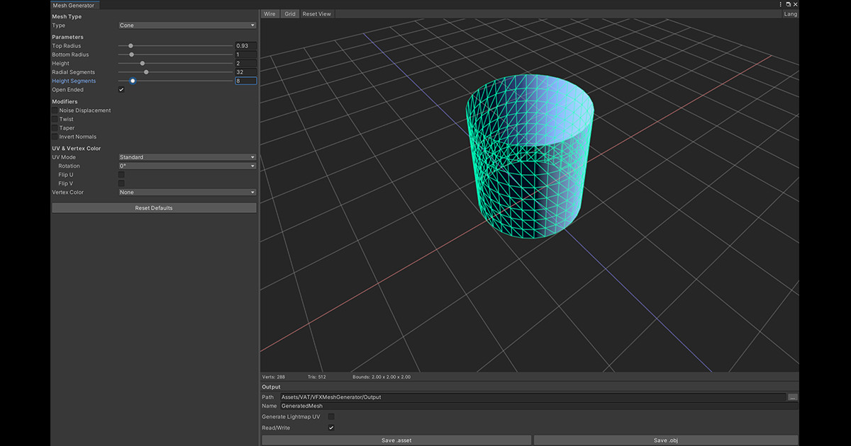This screenshot has height=446, width=851.
Task: Enable the Invert Normals checkbox
Action: pos(55,137)
